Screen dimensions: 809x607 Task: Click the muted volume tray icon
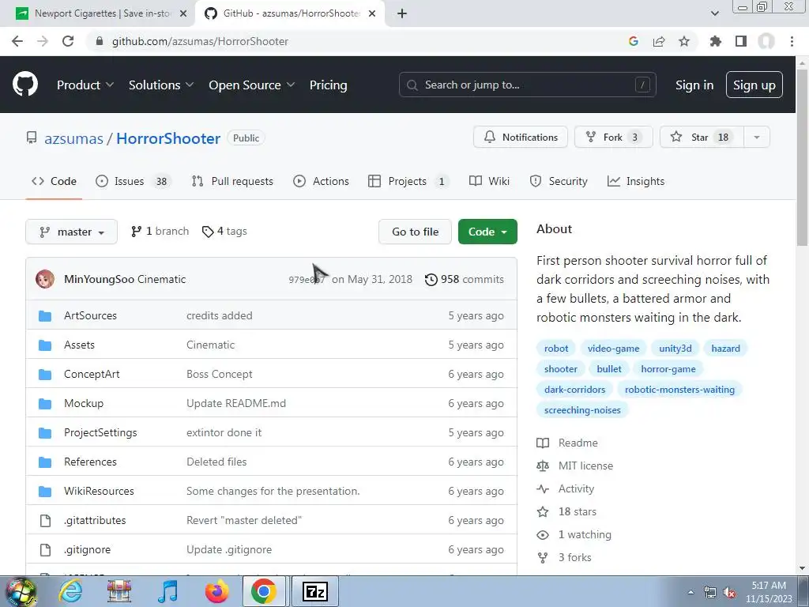[x=729, y=593]
